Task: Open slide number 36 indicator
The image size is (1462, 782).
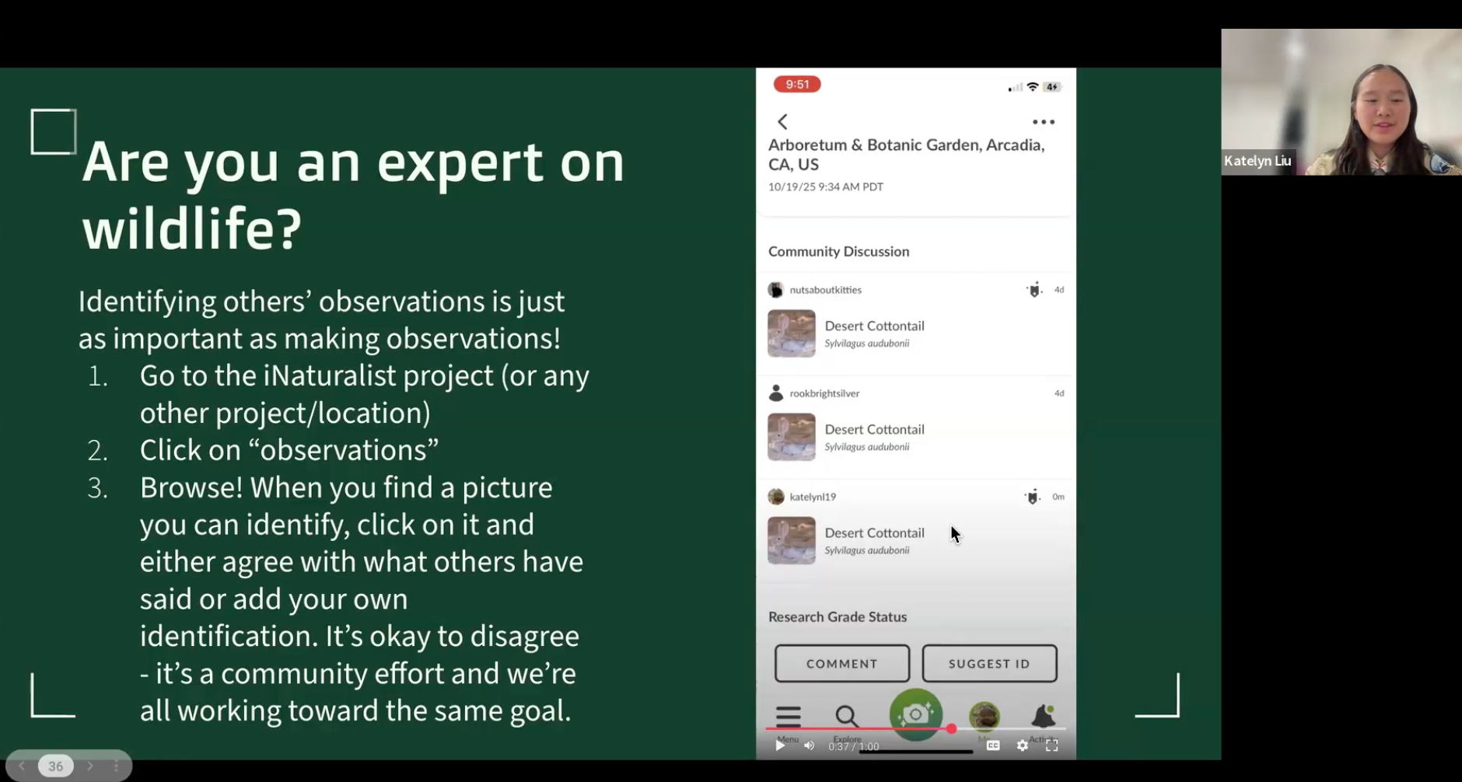Action: click(56, 766)
